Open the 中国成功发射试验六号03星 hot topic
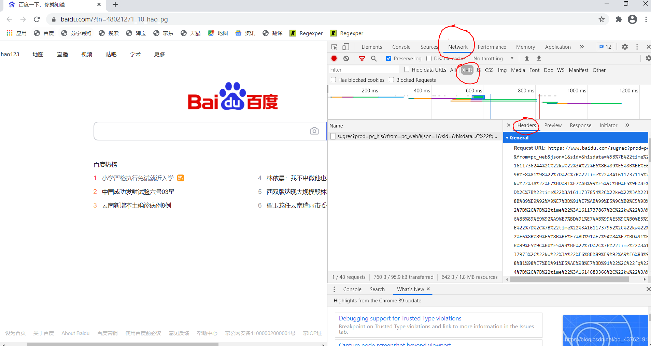 pos(138,192)
